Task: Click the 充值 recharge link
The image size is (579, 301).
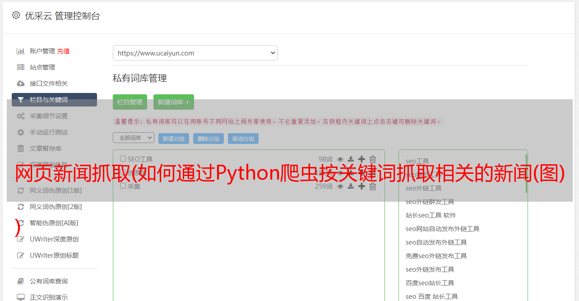Action: tap(63, 51)
